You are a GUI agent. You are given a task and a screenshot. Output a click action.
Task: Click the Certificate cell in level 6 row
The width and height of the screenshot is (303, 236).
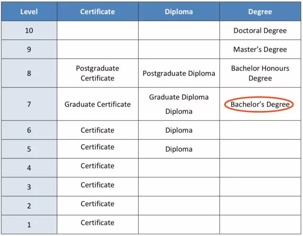[98, 130]
